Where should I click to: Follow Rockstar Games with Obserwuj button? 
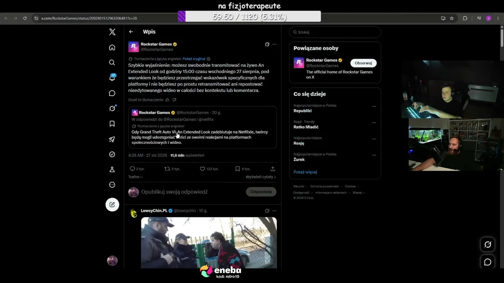(363, 63)
